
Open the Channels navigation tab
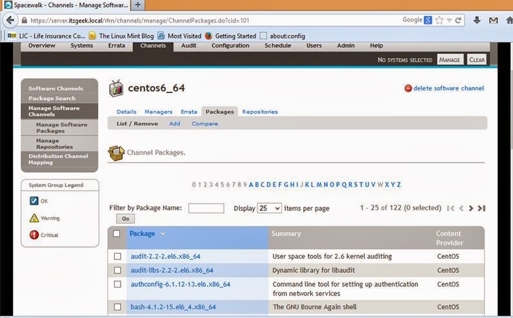[153, 46]
